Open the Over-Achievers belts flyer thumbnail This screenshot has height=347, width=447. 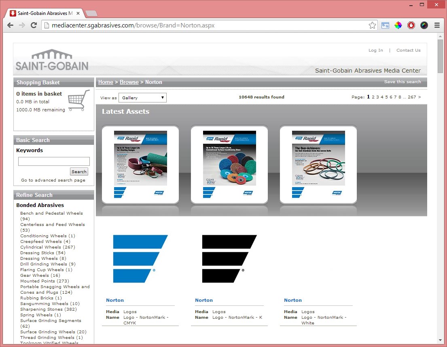(x=318, y=165)
